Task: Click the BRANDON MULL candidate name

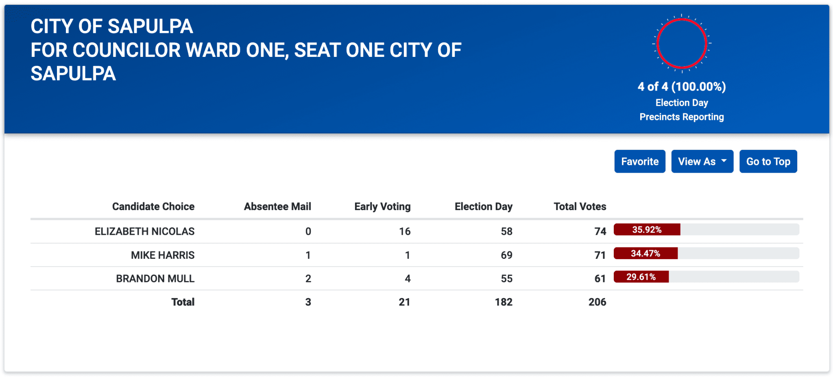Action: [x=155, y=279]
